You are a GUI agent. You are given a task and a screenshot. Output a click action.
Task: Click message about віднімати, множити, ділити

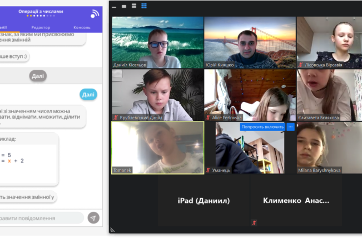tap(42, 116)
